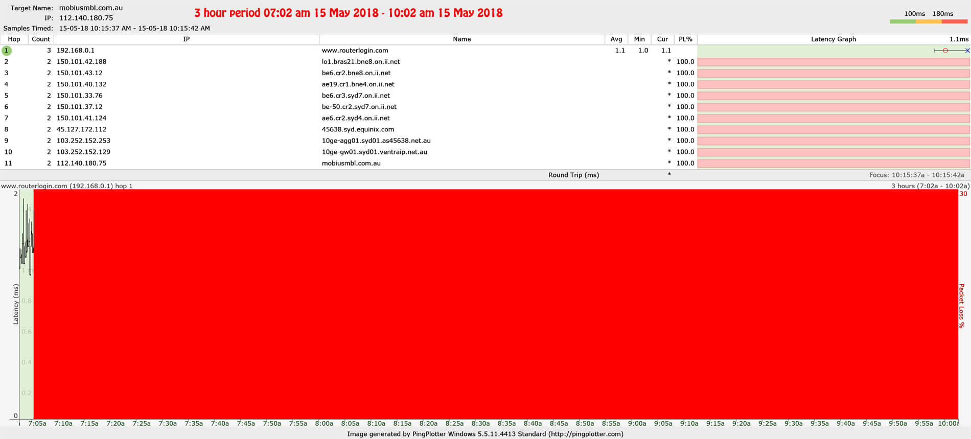Viewport: 971px width, 439px height.
Task: Click the Name column header
Action: point(462,39)
